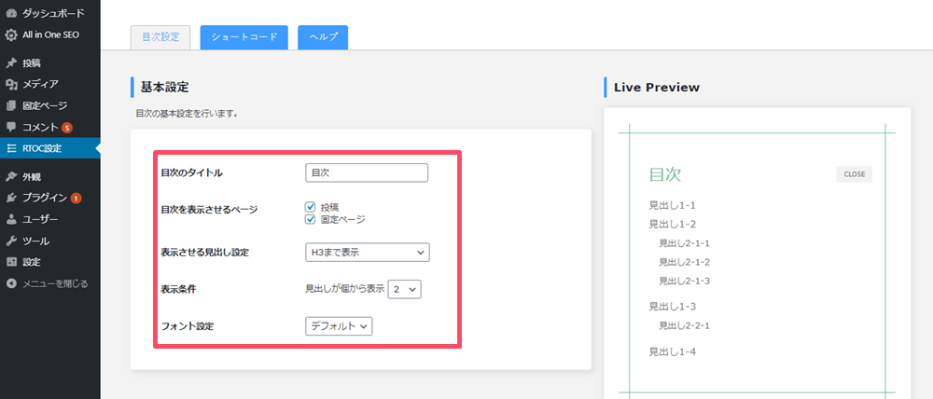Click 見出し1-3 in Live Preview
This screenshot has height=399, width=933.
[x=672, y=307]
